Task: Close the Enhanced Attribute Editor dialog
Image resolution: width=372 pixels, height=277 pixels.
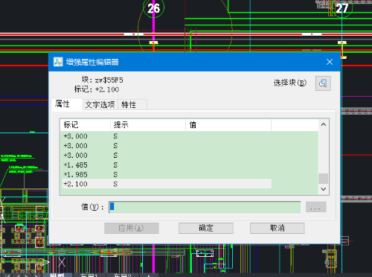Action: coord(330,62)
